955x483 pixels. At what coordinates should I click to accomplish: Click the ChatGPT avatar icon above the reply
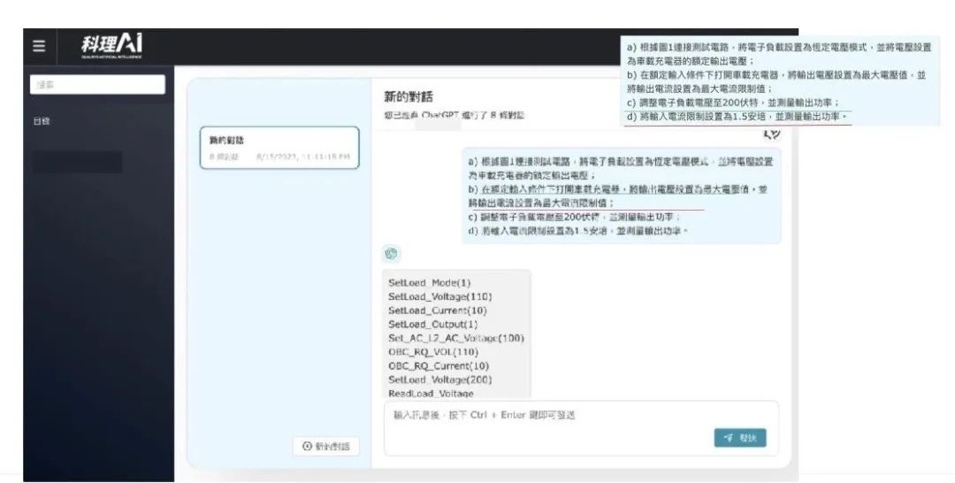click(x=391, y=254)
